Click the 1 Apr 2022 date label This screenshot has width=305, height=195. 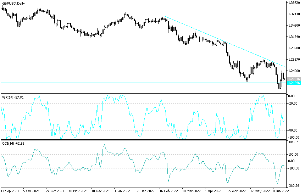tap(213, 191)
